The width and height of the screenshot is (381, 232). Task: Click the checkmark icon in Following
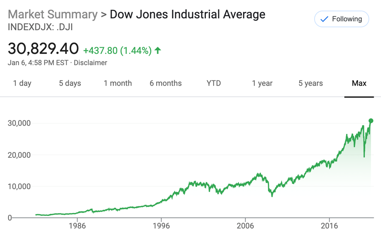pos(324,19)
